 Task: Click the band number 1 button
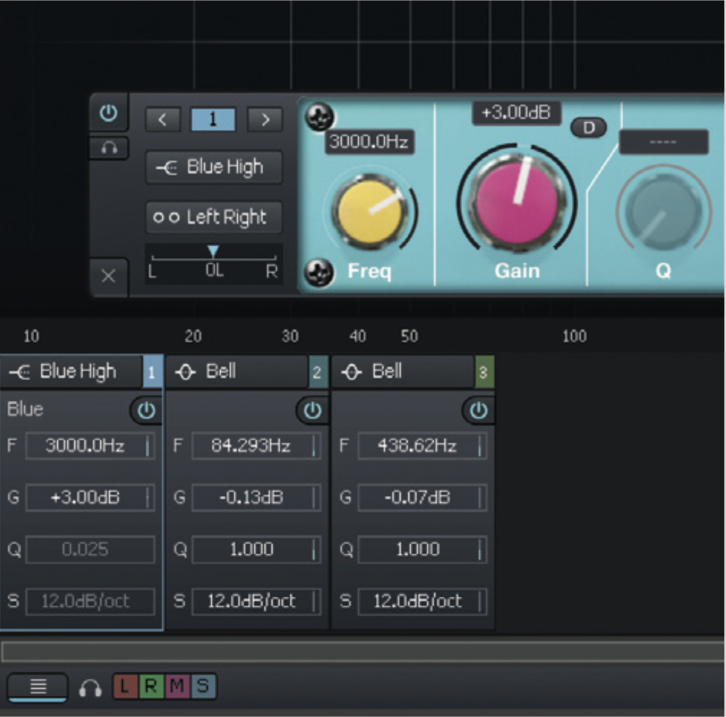213,119
